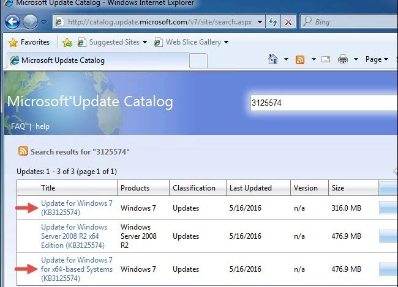The height and width of the screenshot is (287, 398).
Task: Open the recent pages dropdown beside Forward
Action: pos(44,22)
